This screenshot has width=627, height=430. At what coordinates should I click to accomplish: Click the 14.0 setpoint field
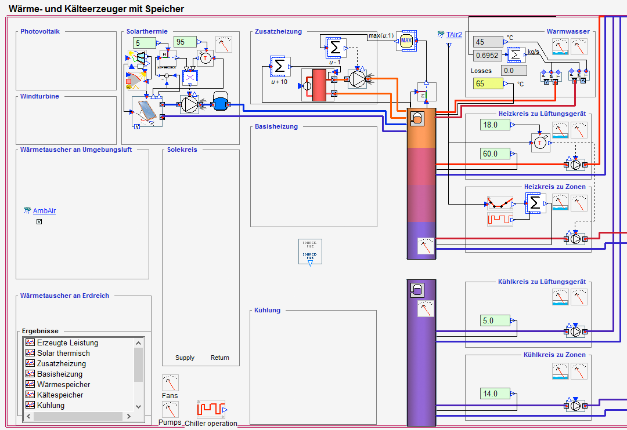pos(495,394)
